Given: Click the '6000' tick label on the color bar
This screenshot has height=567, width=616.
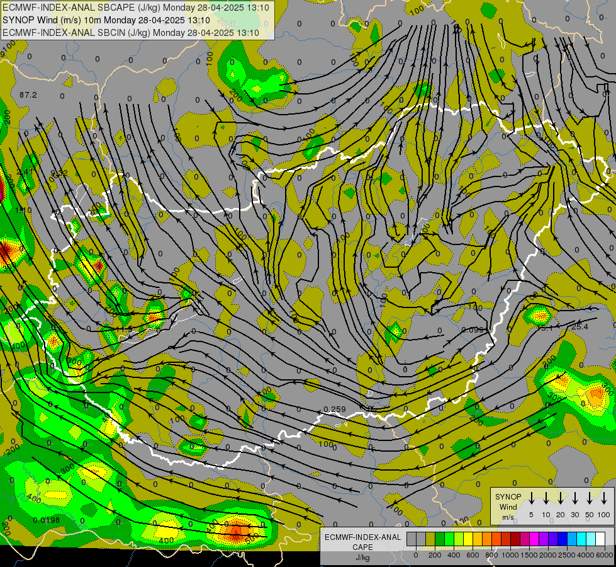Looking at the screenshot, I should (x=605, y=555).
